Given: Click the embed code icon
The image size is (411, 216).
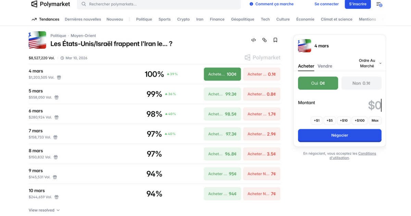Looking at the screenshot, I should pyautogui.click(x=253, y=40).
